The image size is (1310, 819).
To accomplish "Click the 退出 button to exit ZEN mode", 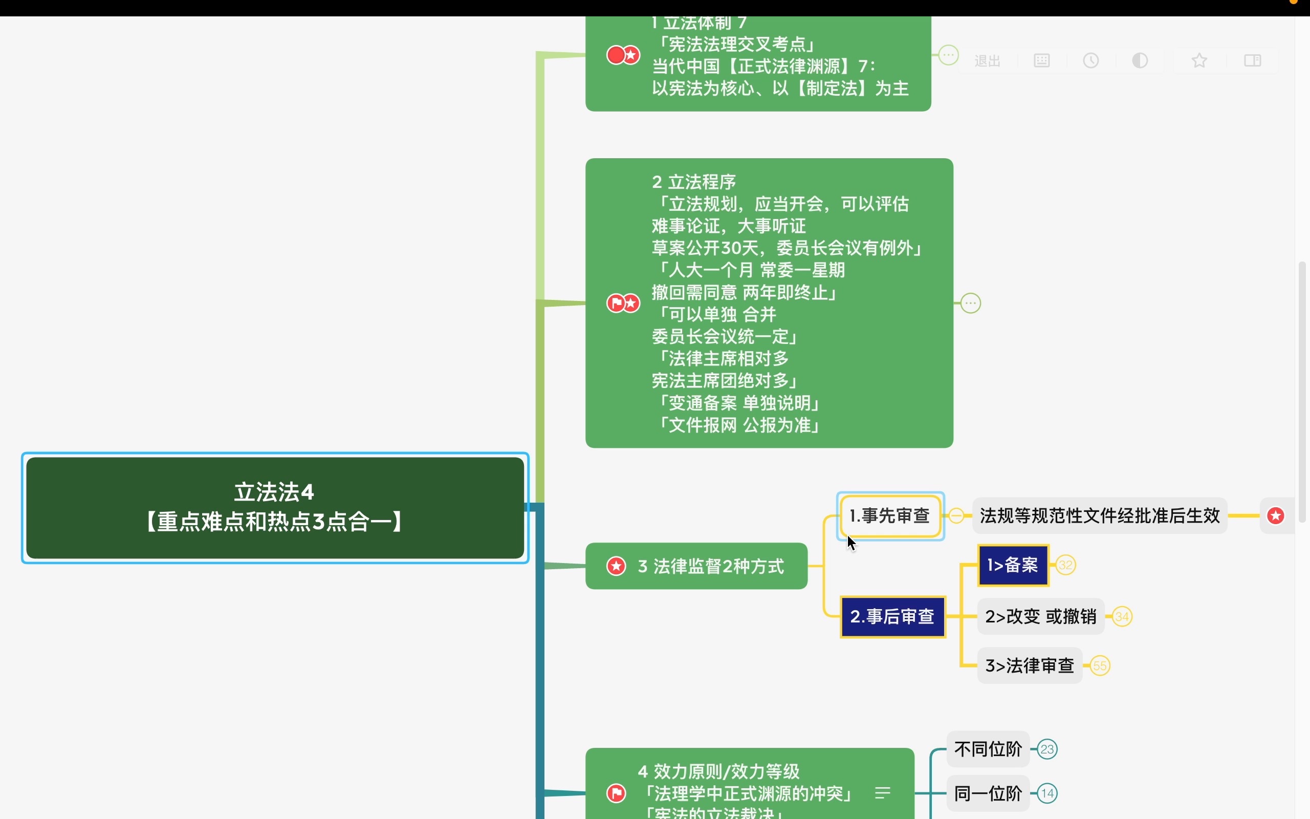I will click(988, 61).
